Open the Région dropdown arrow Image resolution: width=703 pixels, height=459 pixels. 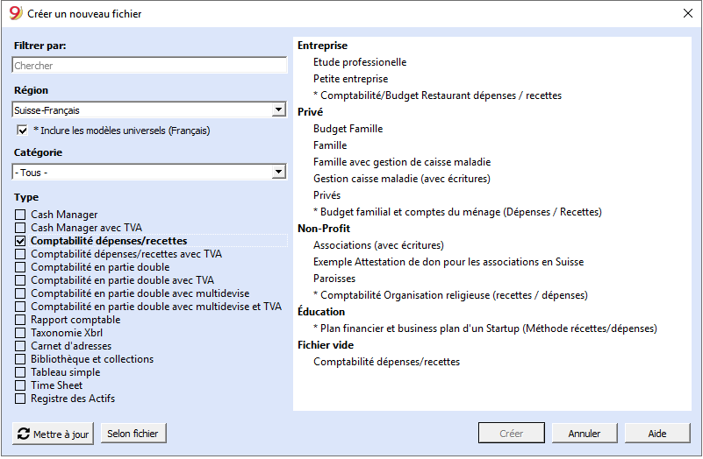[x=278, y=109]
